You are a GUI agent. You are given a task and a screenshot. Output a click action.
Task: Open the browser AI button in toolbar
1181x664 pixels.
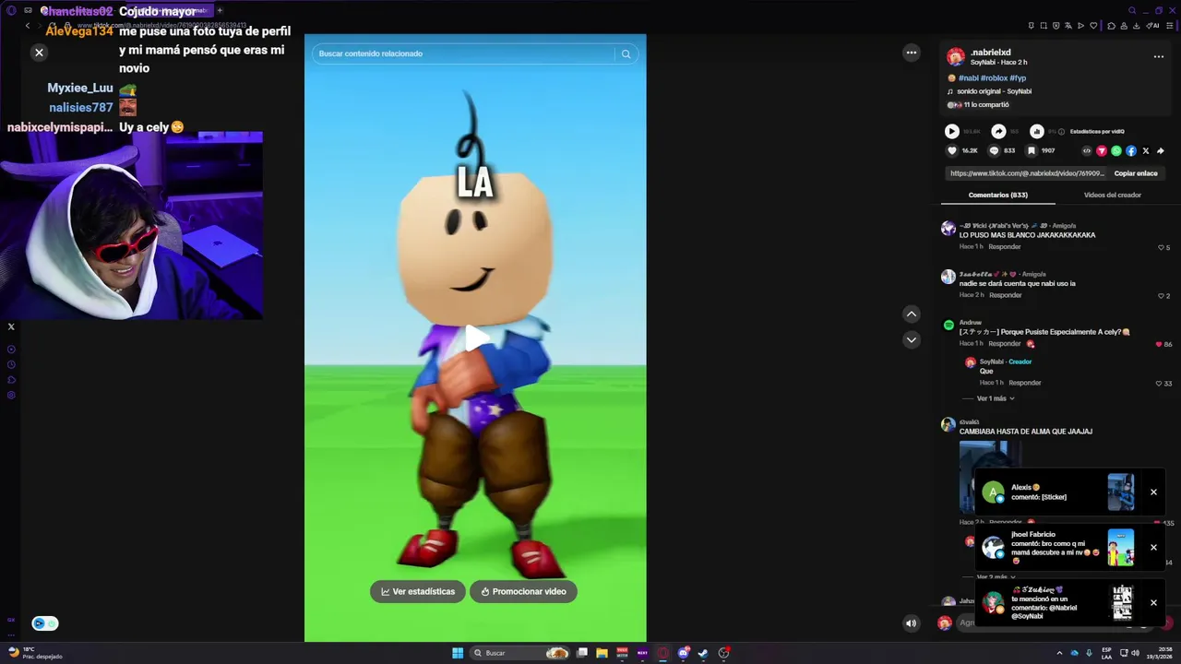point(1153,26)
